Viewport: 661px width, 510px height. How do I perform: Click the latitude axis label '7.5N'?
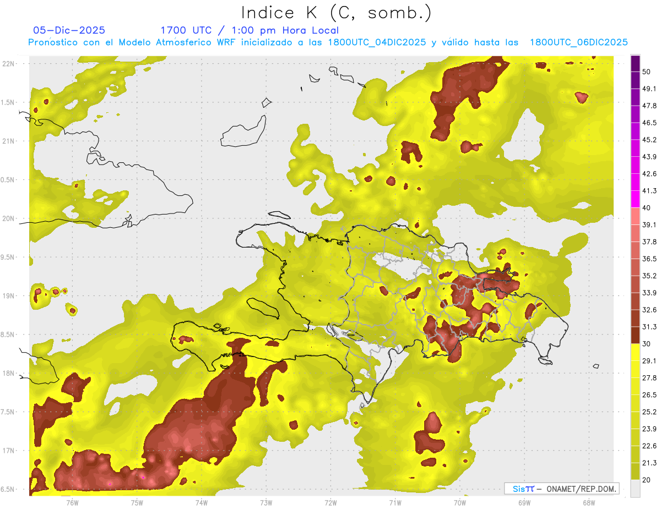tap(8, 412)
